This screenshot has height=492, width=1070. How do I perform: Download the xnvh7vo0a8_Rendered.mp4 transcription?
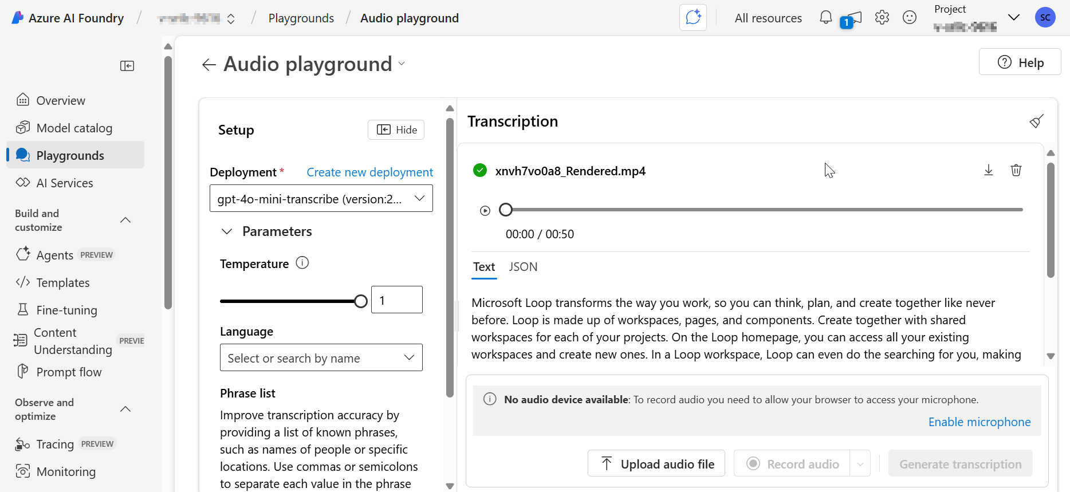click(x=989, y=170)
